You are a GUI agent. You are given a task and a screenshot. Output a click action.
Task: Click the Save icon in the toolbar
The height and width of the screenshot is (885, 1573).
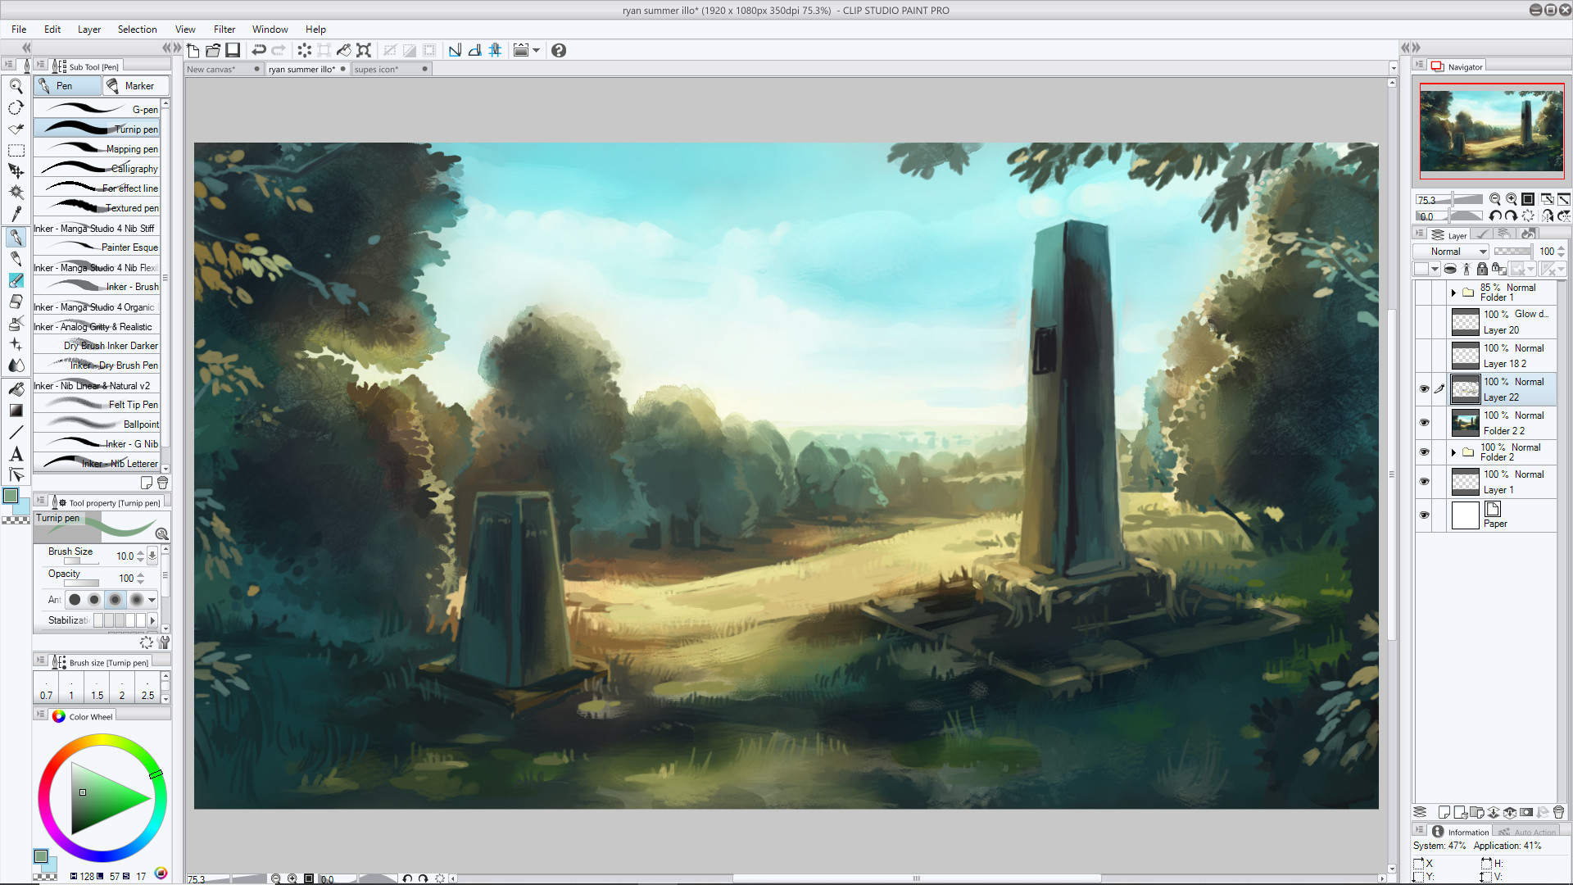tap(233, 51)
